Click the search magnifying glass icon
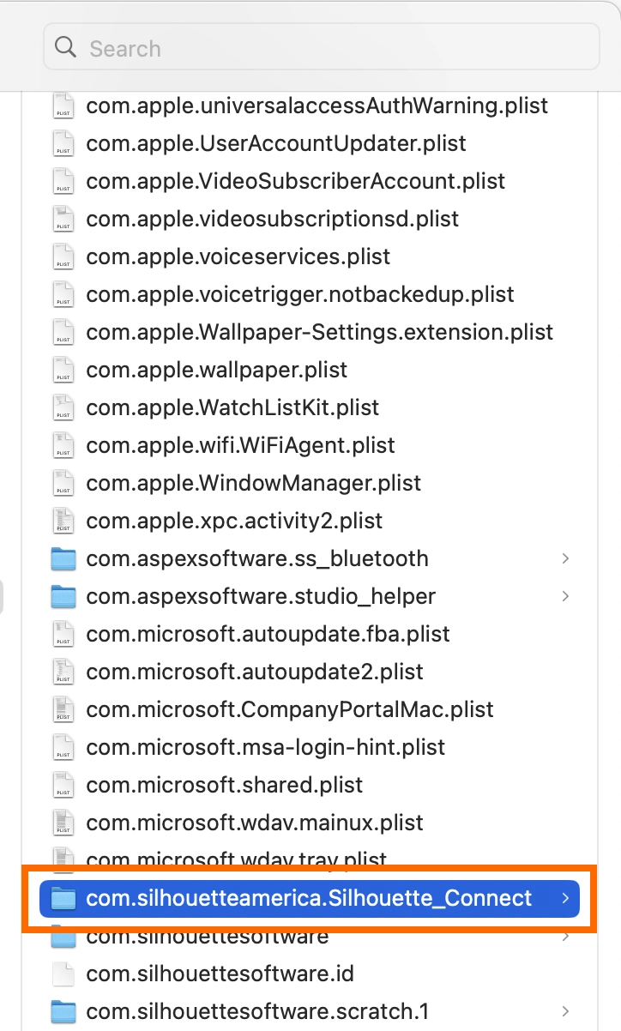The height and width of the screenshot is (1031, 621). [x=66, y=47]
